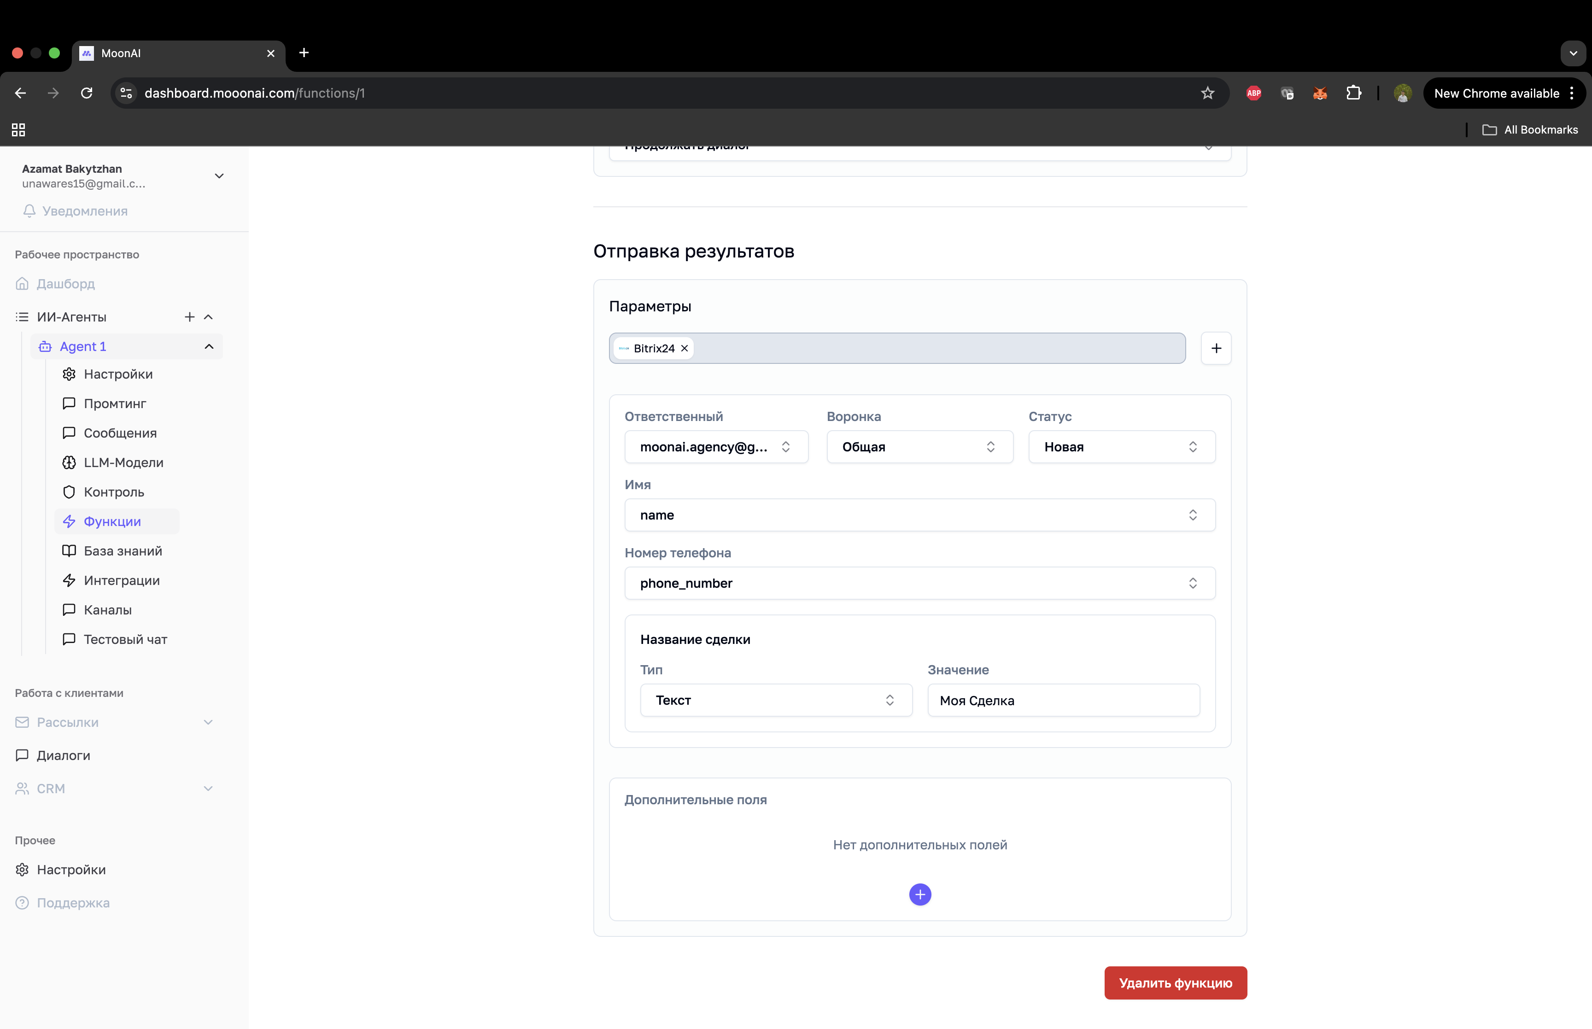
Task: Open the Уведомления bell notifications
Action: point(75,211)
